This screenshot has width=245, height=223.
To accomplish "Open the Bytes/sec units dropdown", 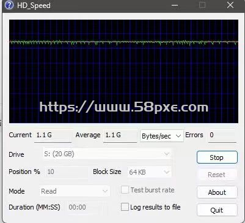I will pos(162,136).
